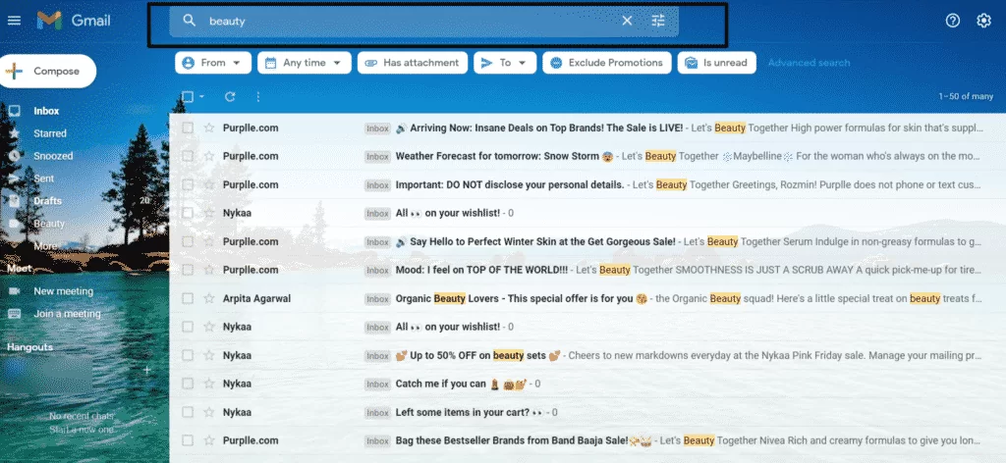
Task: Click the New meeting camera icon
Action: click(14, 290)
